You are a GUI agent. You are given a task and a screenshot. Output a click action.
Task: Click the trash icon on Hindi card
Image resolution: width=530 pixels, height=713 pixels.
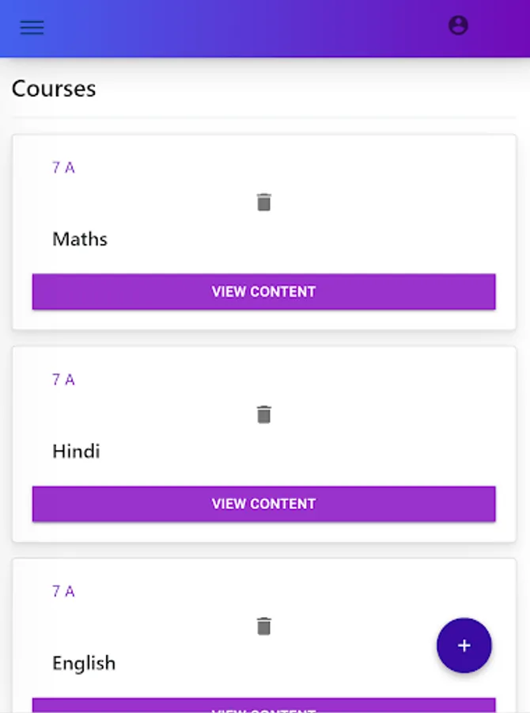pyautogui.click(x=264, y=414)
